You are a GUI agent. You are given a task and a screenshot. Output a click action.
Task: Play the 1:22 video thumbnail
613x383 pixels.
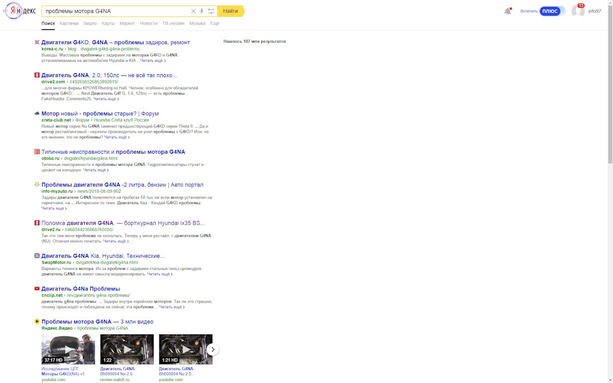tap(127, 349)
